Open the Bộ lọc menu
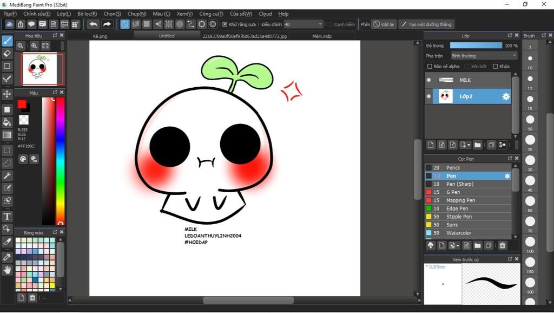The image size is (554, 313). click(x=87, y=14)
